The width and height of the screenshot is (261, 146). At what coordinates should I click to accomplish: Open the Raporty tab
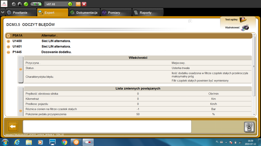tap(148, 13)
